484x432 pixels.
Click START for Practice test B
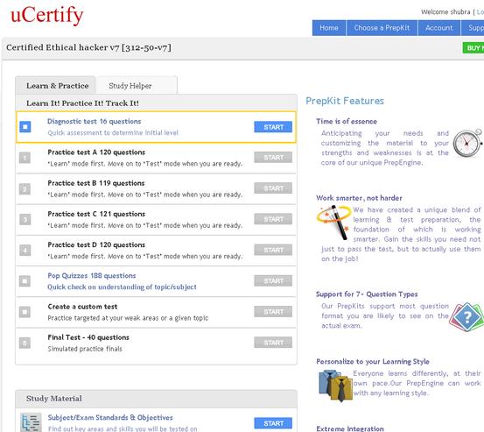click(x=273, y=188)
